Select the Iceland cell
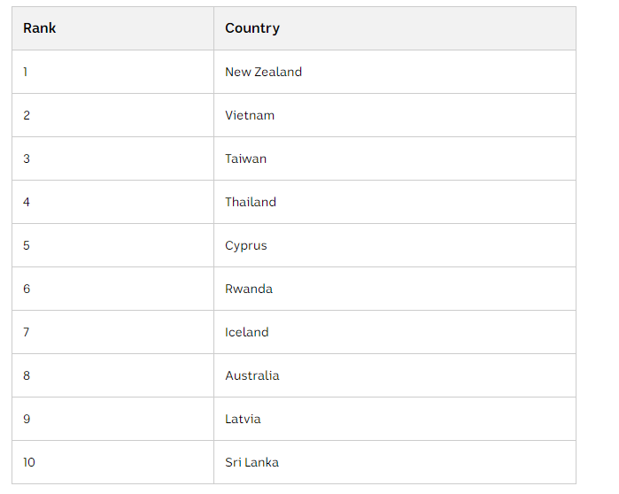The image size is (619, 494). pyautogui.click(x=395, y=332)
